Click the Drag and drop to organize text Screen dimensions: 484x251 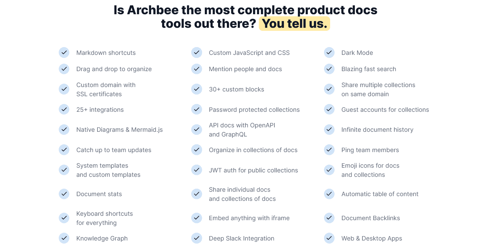114,69
